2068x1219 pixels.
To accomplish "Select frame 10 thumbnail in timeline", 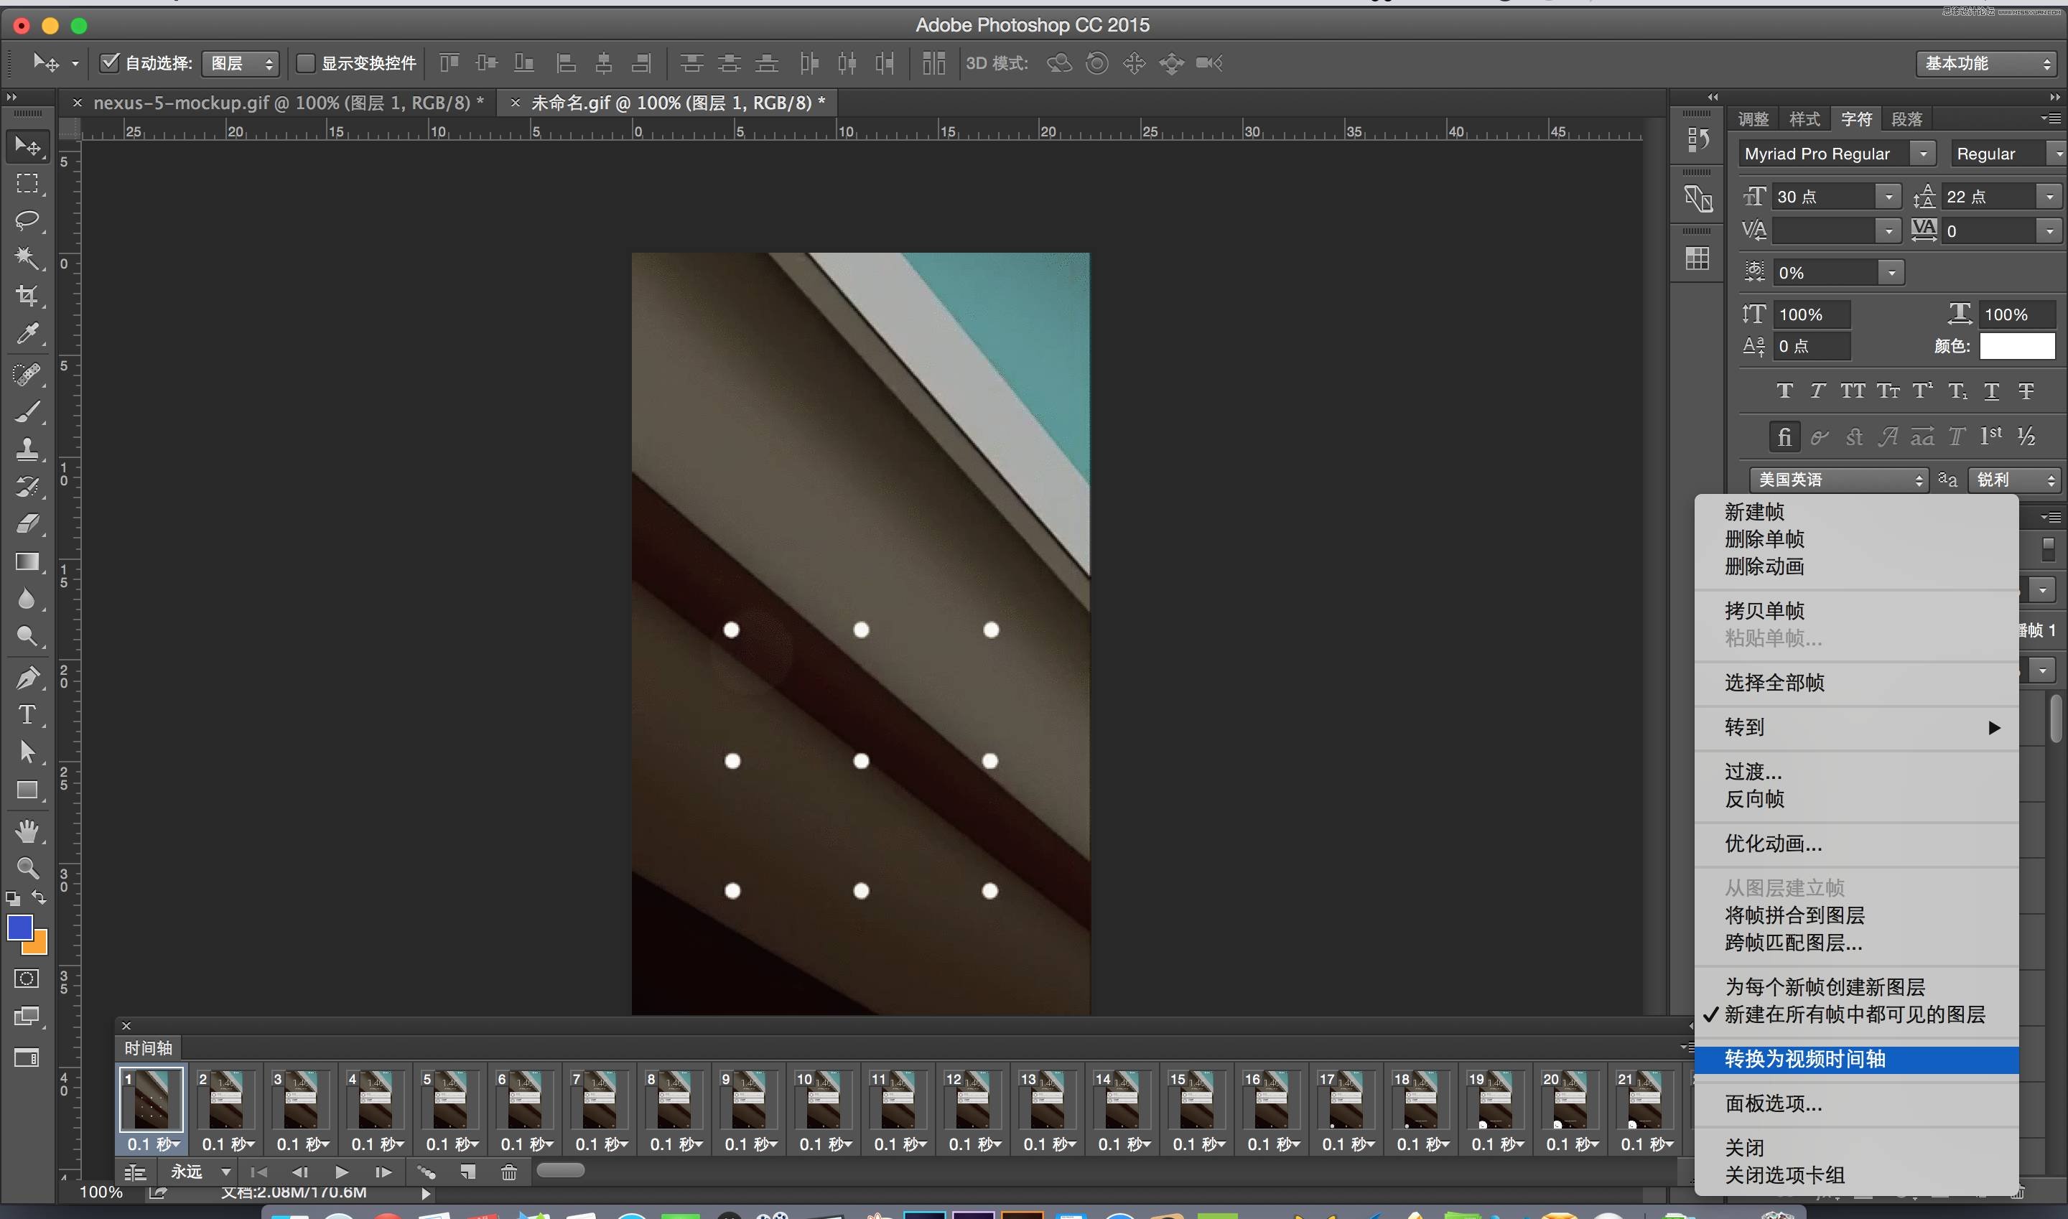I will (822, 1101).
